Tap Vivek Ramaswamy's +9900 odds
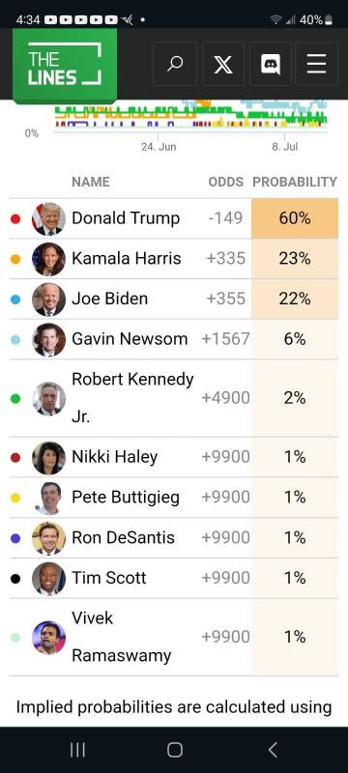The height and width of the screenshot is (773, 348). [x=225, y=637]
